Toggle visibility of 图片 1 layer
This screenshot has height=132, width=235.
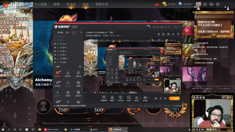pos(55,55)
